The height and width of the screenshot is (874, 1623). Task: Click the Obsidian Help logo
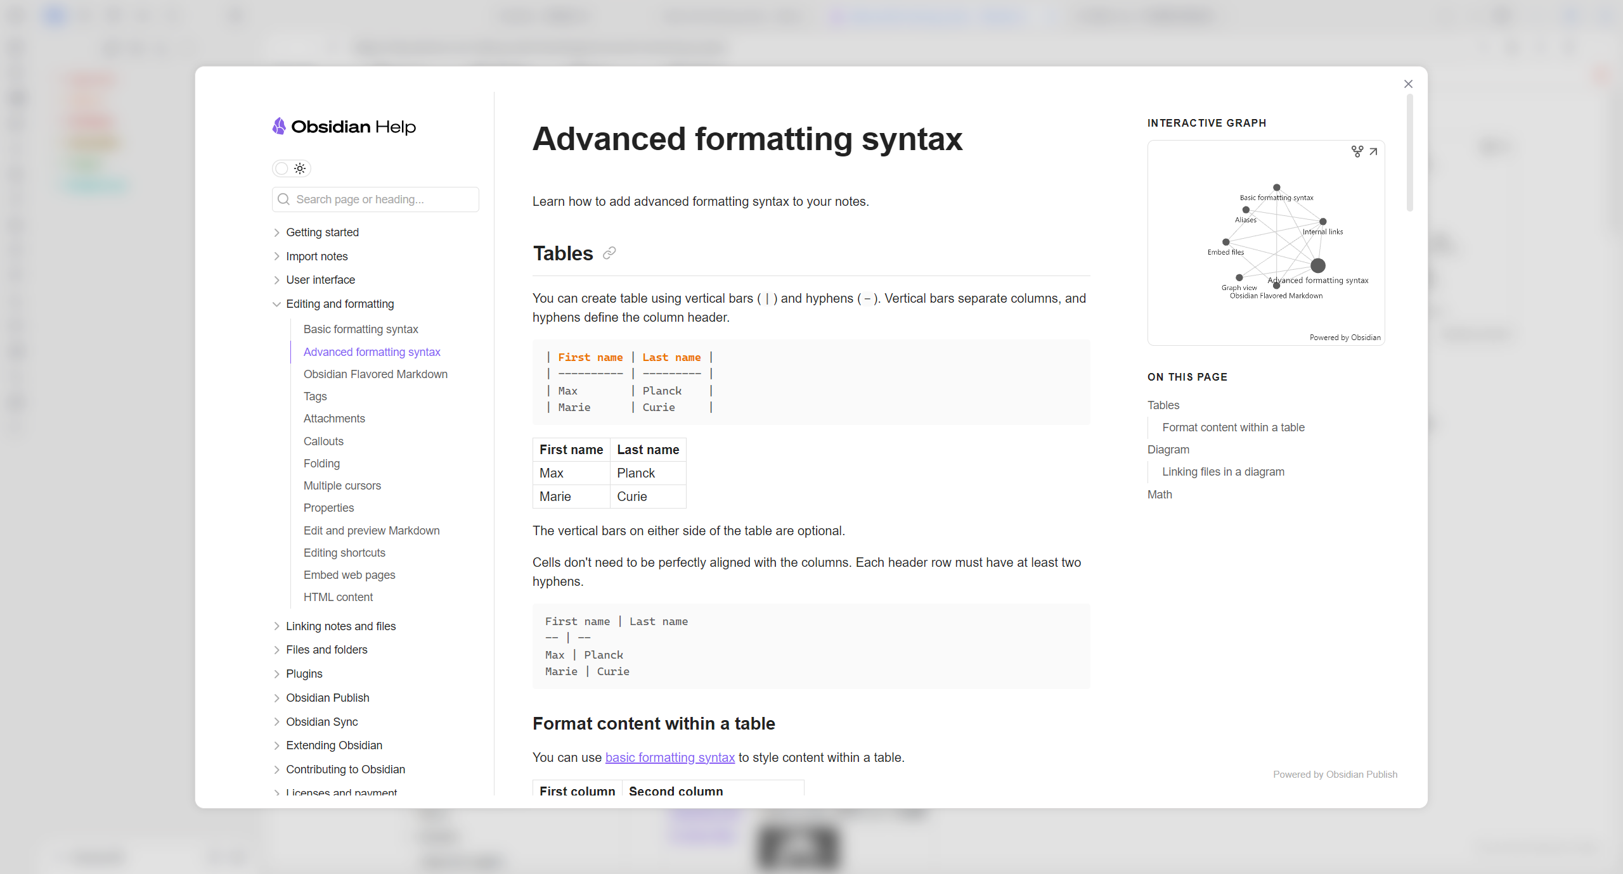(x=343, y=126)
